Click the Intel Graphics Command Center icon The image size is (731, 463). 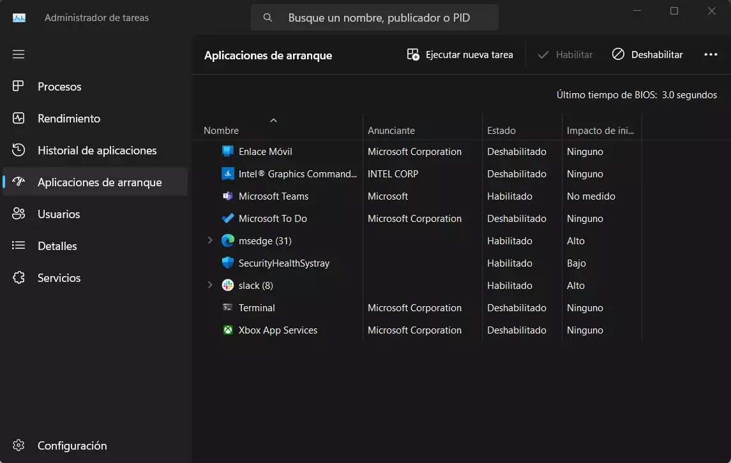[x=228, y=174]
